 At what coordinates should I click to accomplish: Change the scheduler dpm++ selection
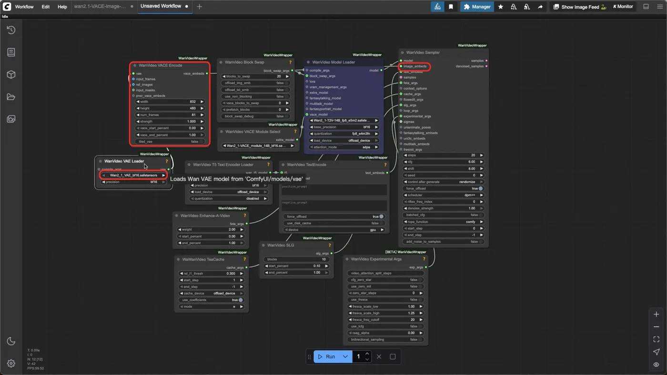pos(444,195)
